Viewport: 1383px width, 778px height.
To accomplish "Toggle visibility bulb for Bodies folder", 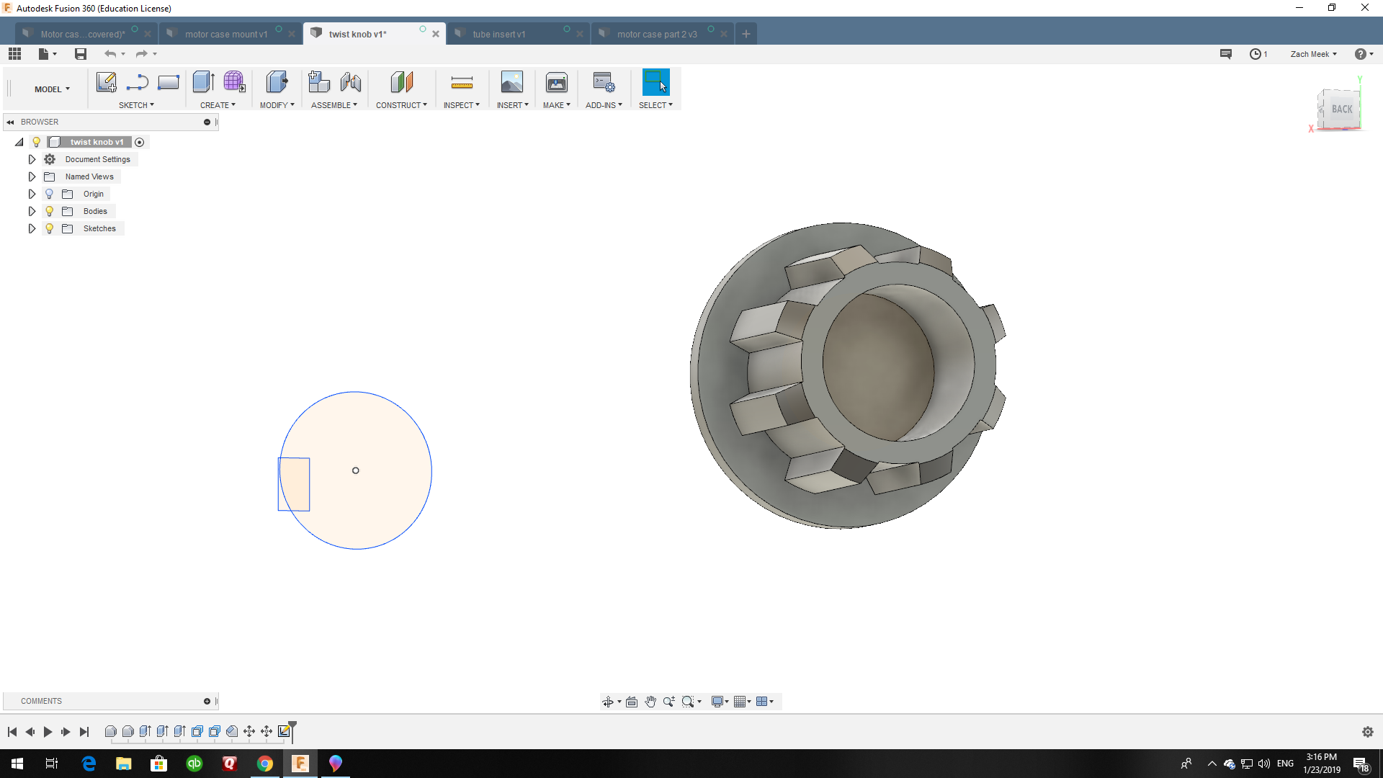I will coord(49,211).
